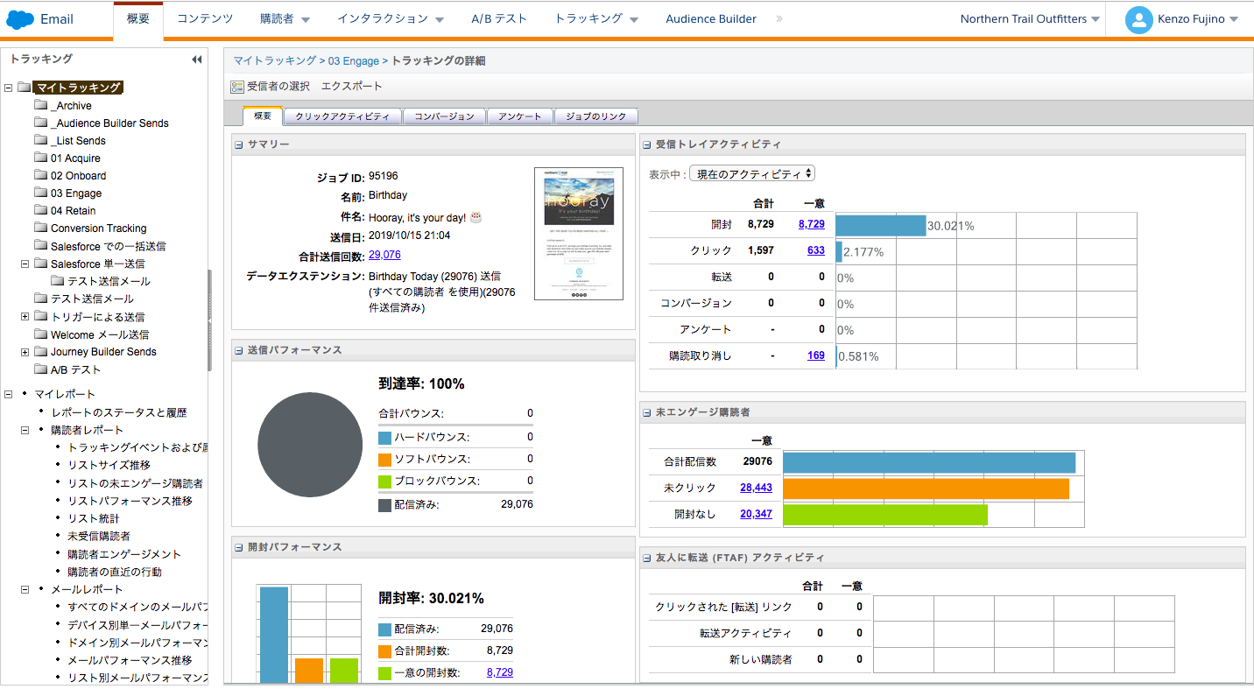Viewport: 1254px width, 689px height.
Task: Open リストサイズ推移 report
Action: pos(109,465)
